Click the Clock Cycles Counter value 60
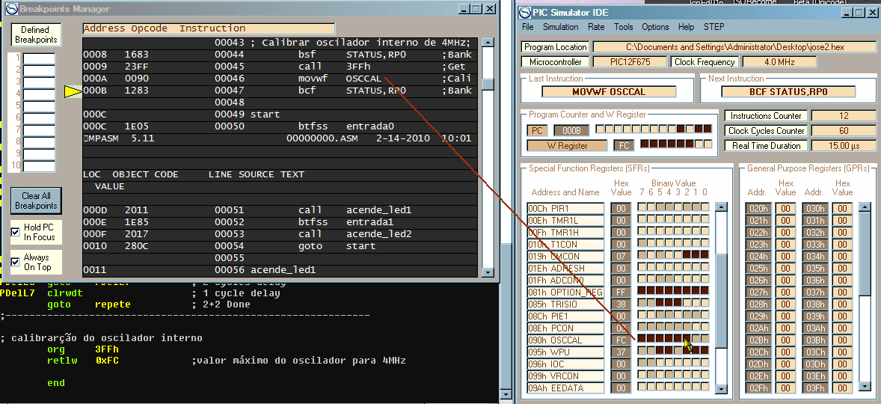Viewport: 881px width, 404px height. pyautogui.click(x=844, y=130)
